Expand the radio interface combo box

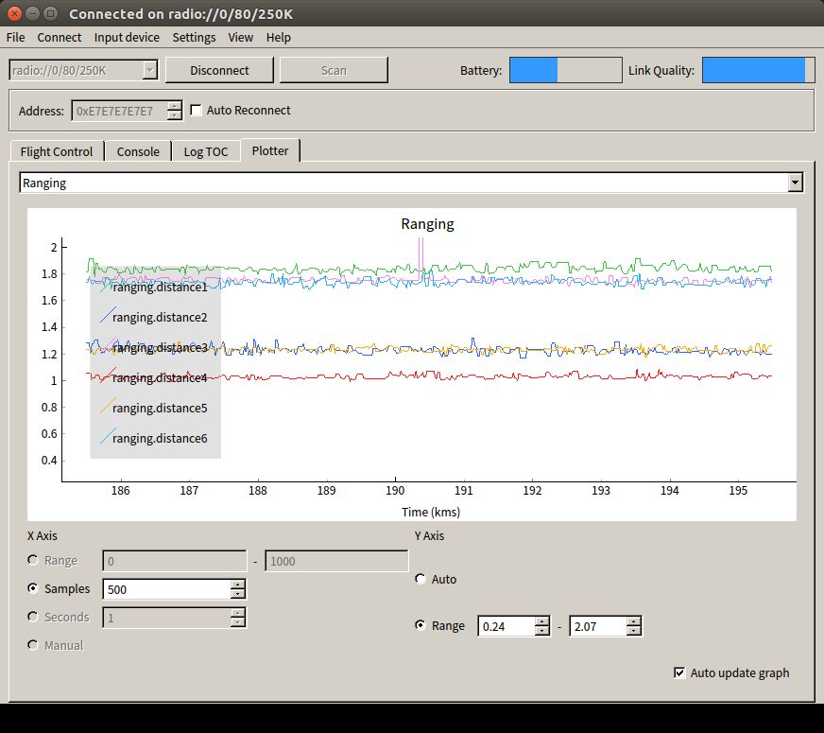coord(149,70)
